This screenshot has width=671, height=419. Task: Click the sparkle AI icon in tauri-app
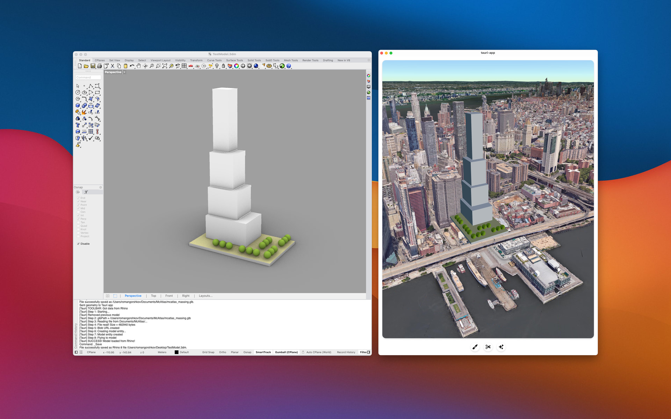[x=501, y=347]
